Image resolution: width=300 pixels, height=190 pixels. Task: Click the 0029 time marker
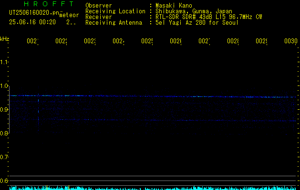click(x=261, y=41)
